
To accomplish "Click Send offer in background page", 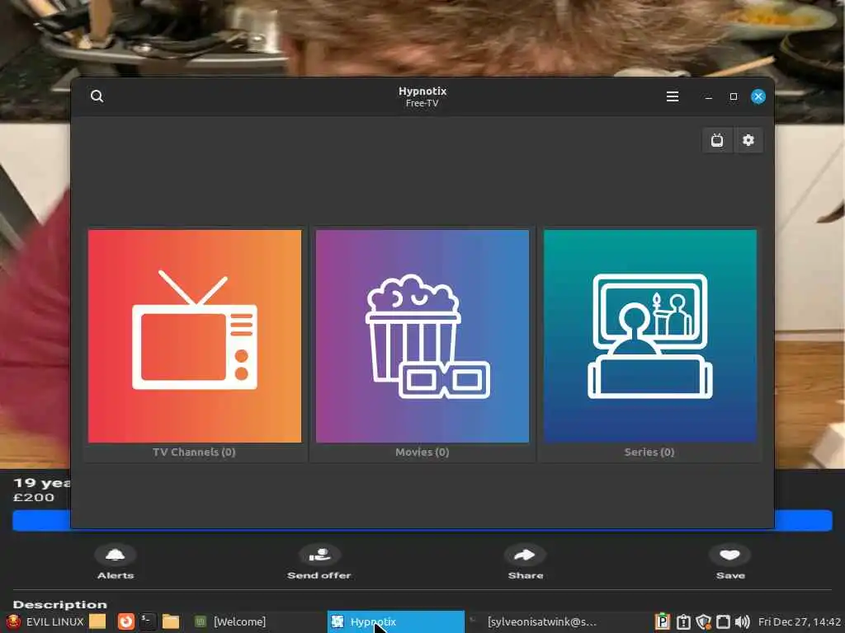I will tap(319, 562).
